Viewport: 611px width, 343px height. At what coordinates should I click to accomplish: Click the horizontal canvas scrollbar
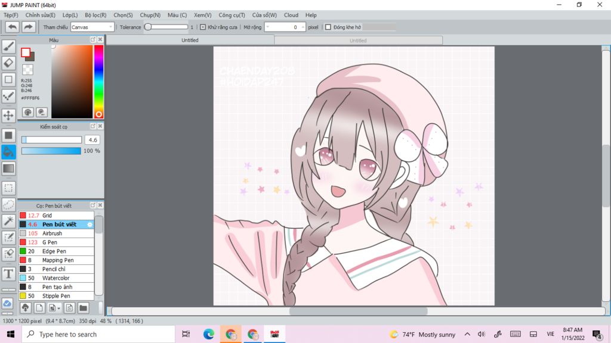pos(358,311)
